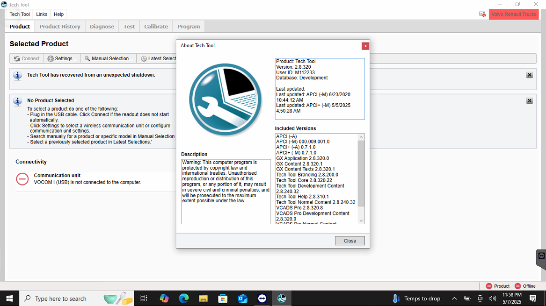Viewport: 546px width, 306px height.
Task: Open Task View on the taskbar
Action: [144, 299]
